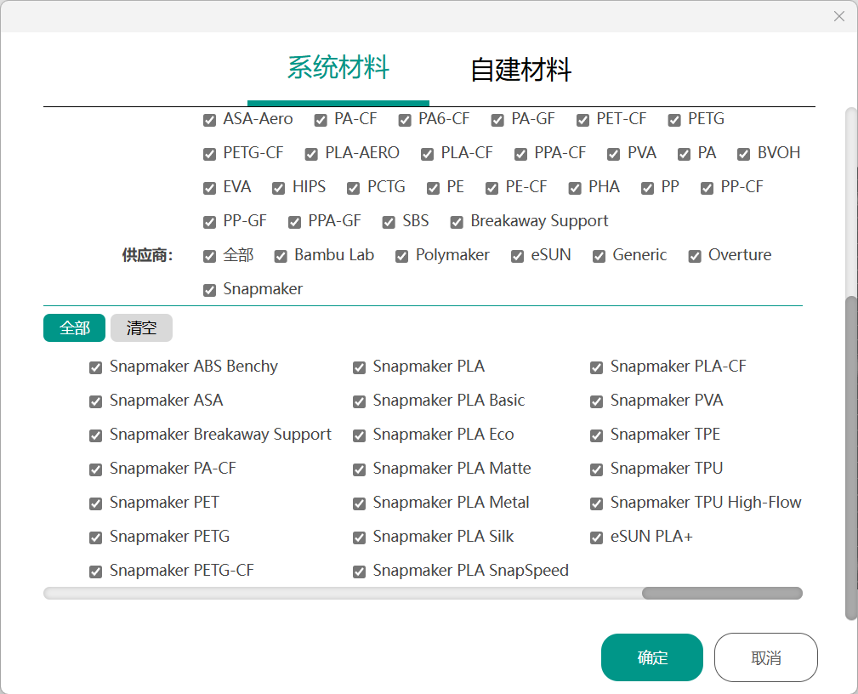Uncheck Snapmaker TPU High-Flow
The image size is (858, 694).
pos(597,503)
